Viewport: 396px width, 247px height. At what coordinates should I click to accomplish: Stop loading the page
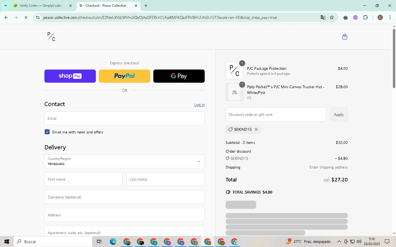coord(26,17)
